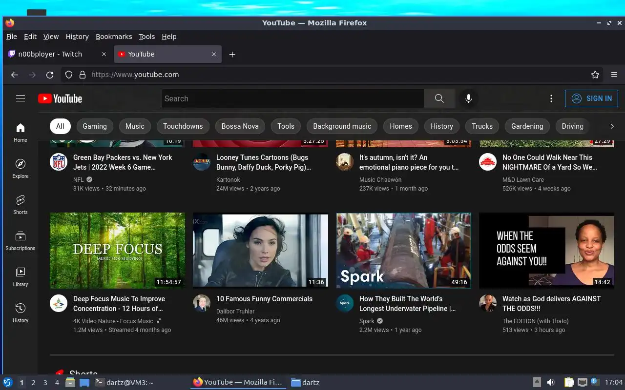Open the taskbar application launcher

click(x=8, y=383)
